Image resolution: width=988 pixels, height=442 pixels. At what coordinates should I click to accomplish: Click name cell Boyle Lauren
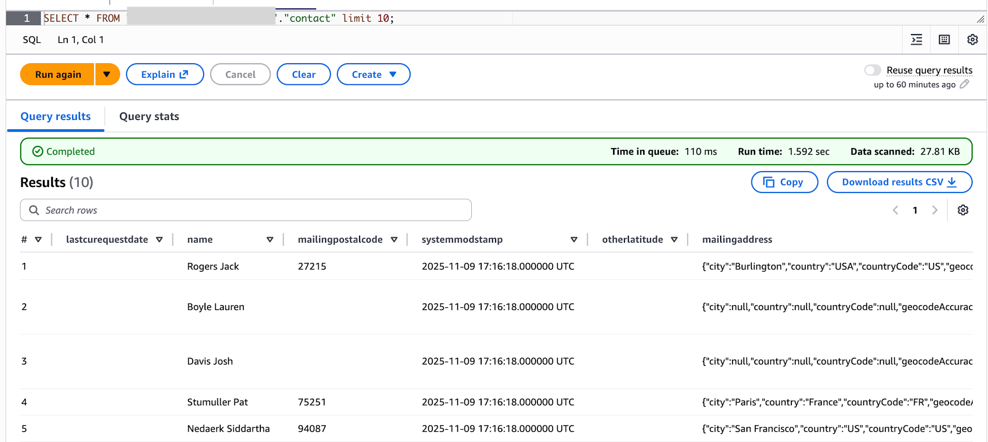point(215,307)
